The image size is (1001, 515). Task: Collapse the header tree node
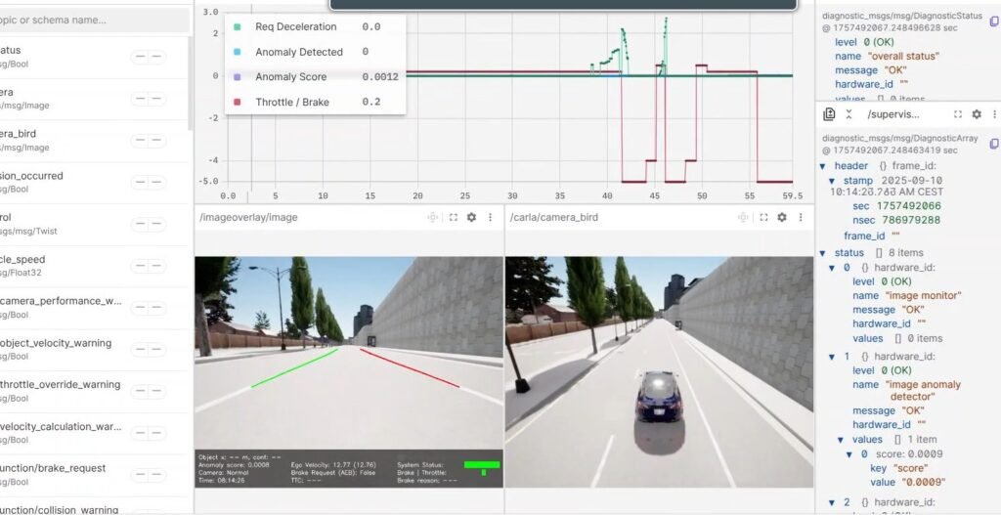pyautogui.click(x=823, y=166)
